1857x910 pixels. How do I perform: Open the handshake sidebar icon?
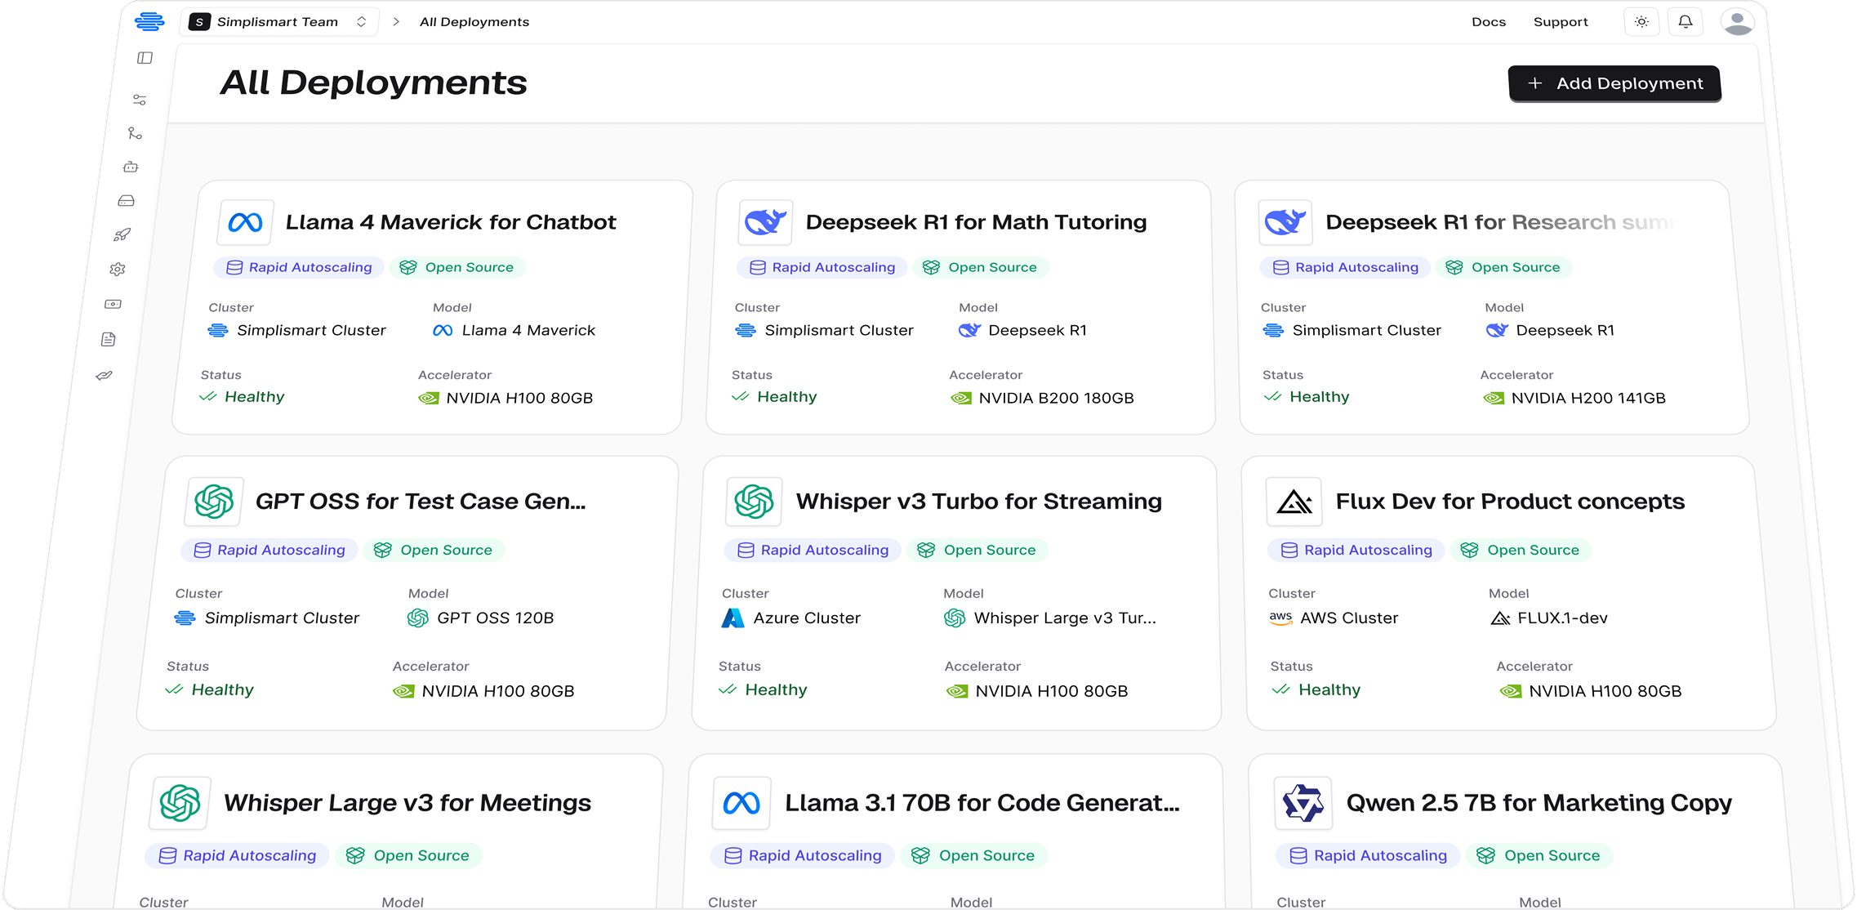click(x=104, y=376)
